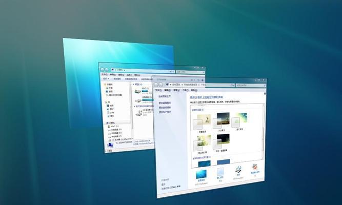Image resolution: width=342 pixels, height=205 pixels.
Task: Open 查看(V) menu in Computer window
Action: 121,75
